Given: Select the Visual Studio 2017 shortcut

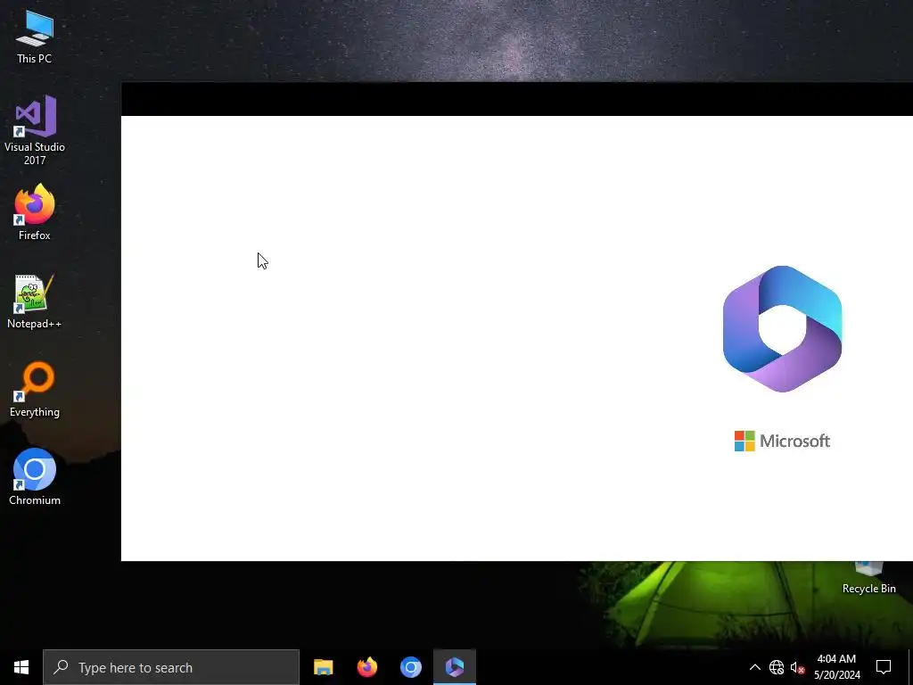Looking at the screenshot, I should (35, 130).
